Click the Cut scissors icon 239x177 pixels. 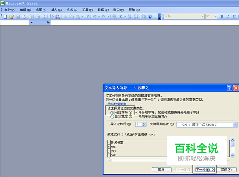coord(65,17)
